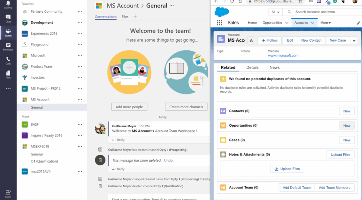Open more options for Development team
The image size is (362, 200).
(80, 23)
